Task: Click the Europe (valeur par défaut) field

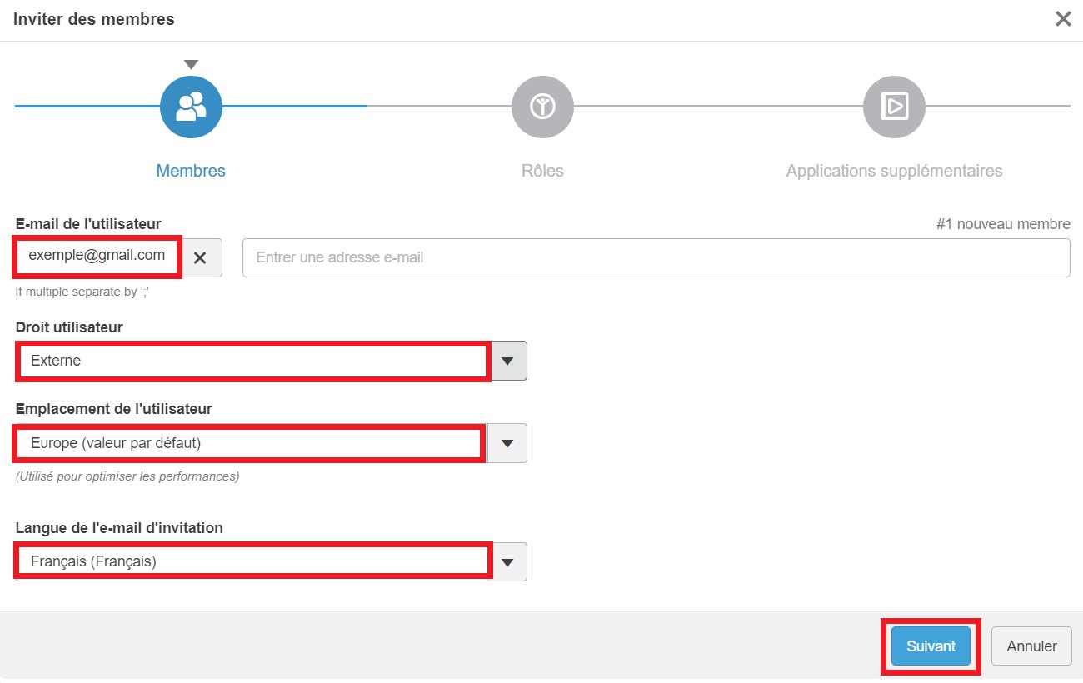Action: point(248,443)
